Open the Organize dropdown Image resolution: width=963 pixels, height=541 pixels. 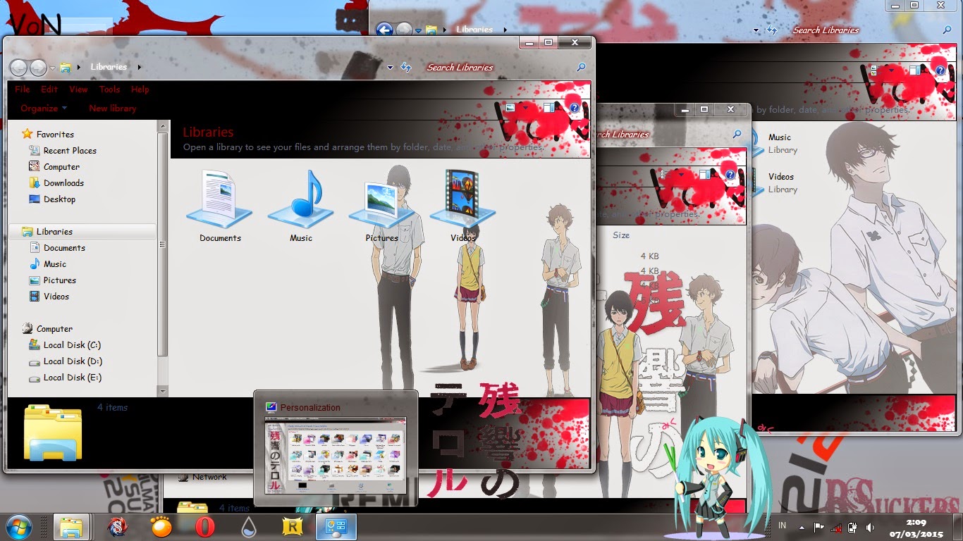point(44,108)
